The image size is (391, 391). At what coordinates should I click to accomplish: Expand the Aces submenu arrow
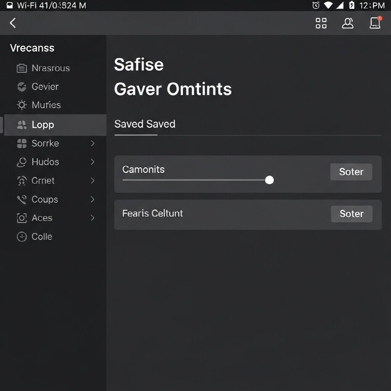pos(92,218)
